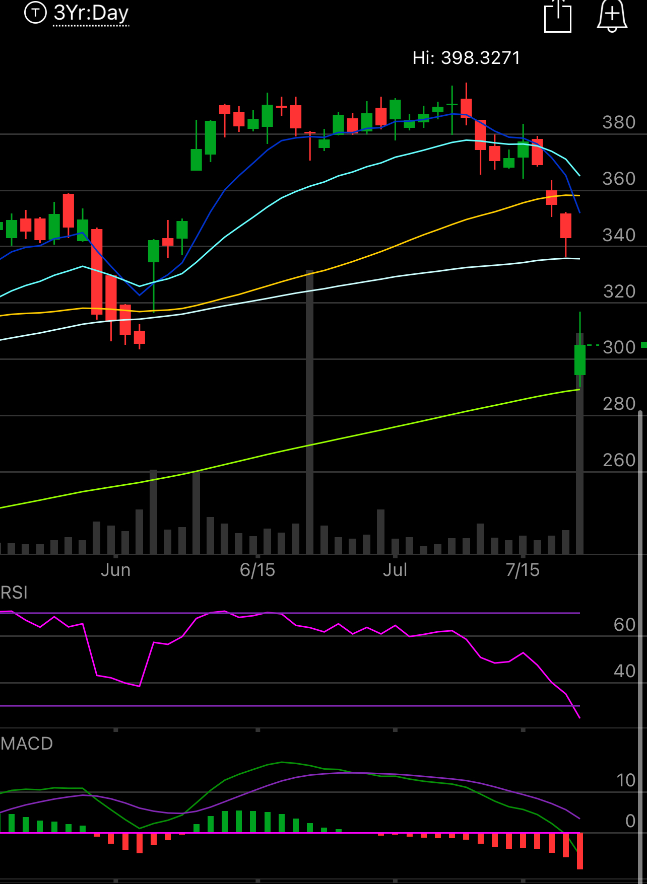This screenshot has width=647, height=884.
Task: Tap the current price 300 marker
Action: tap(619, 347)
